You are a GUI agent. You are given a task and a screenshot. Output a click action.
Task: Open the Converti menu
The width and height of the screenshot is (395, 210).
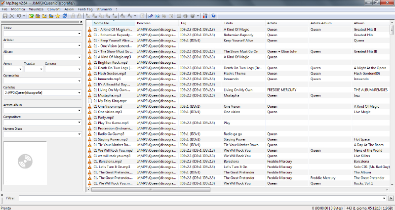(x=54, y=9)
